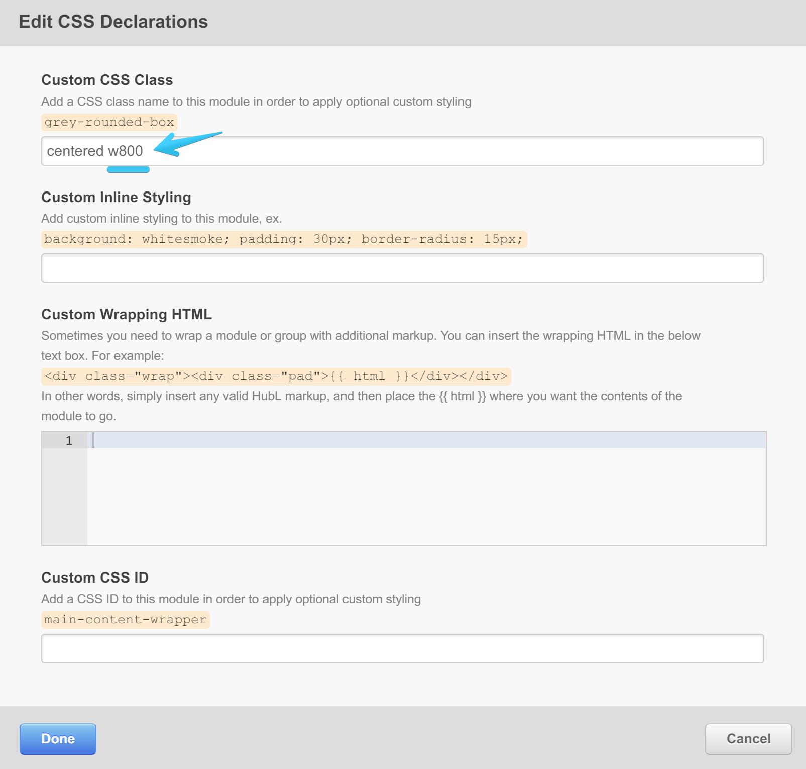Click the Done button

58,739
